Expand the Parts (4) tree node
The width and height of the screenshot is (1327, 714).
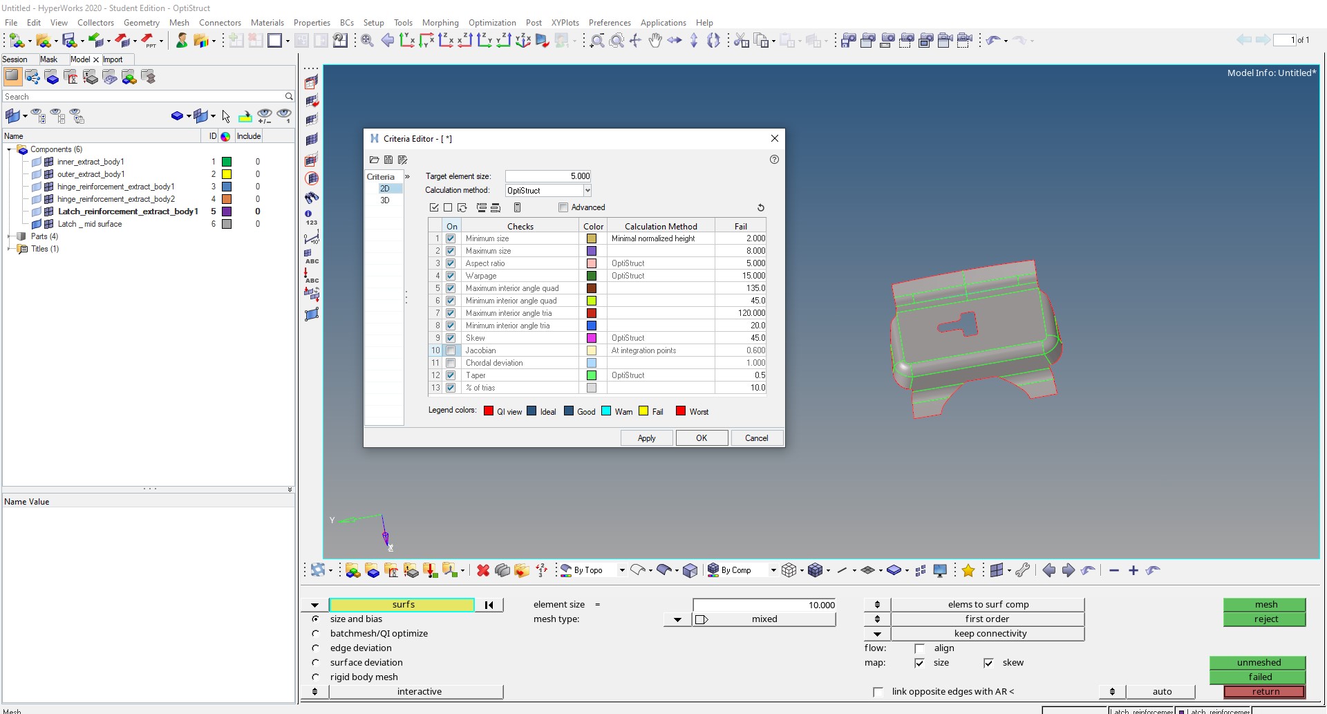point(10,236)
